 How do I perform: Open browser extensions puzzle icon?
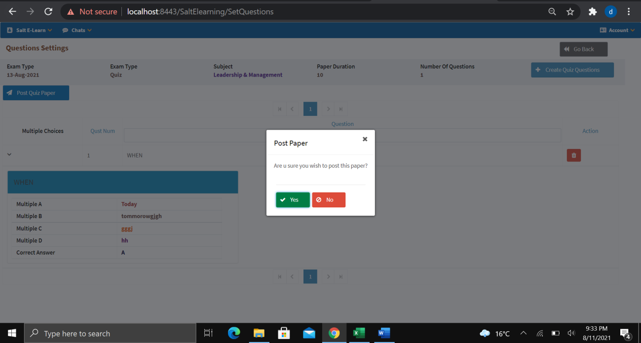592,11
